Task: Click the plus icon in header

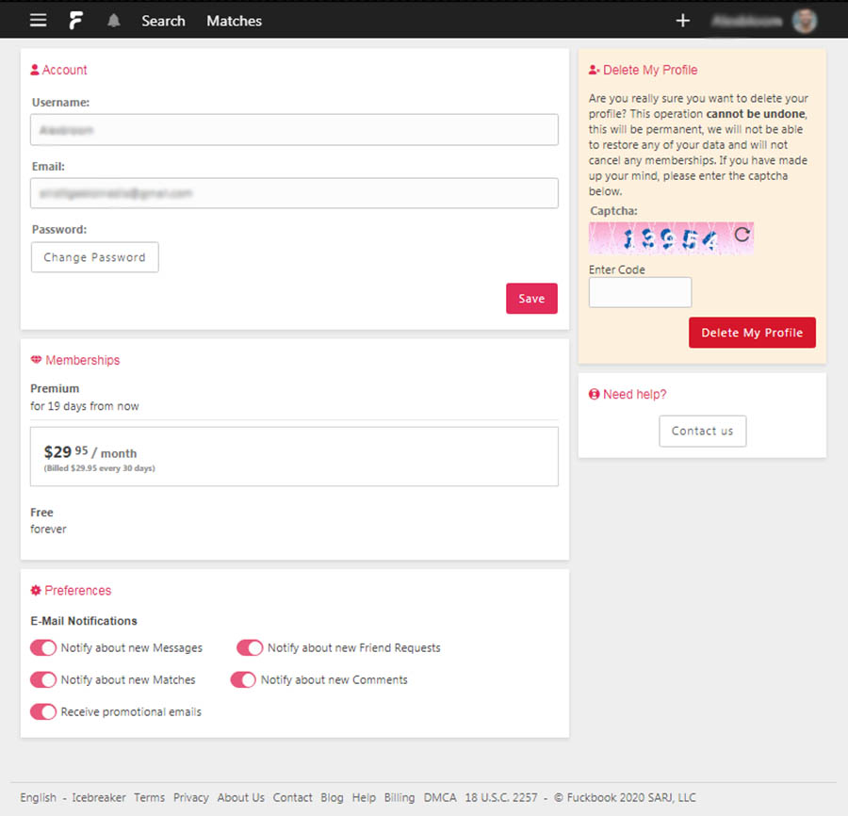Action: coord(683,21)
